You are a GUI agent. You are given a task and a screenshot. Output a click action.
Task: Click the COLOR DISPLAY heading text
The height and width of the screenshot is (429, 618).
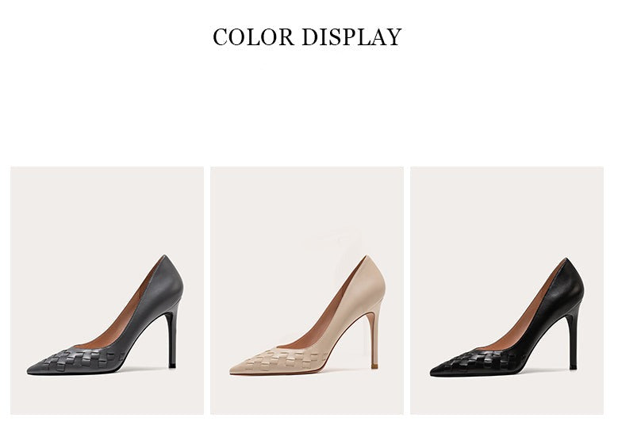[307, 37]
